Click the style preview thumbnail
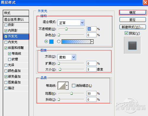 tap(132, 46)
